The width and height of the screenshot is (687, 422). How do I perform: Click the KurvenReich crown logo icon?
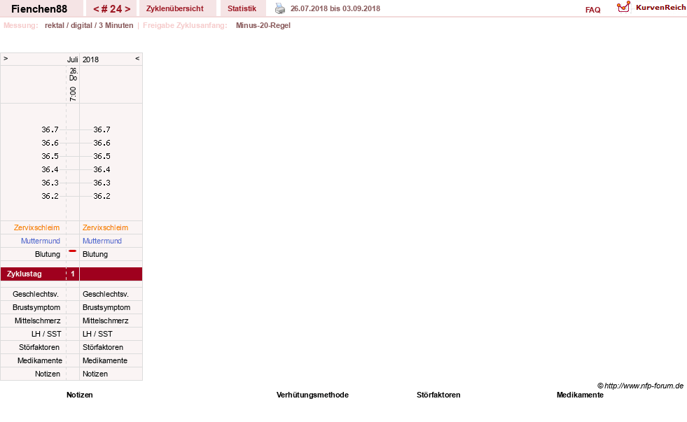pyautogui.click(x=623, y=7)
